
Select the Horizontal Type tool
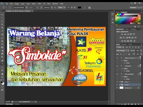[x=2, y=64]
